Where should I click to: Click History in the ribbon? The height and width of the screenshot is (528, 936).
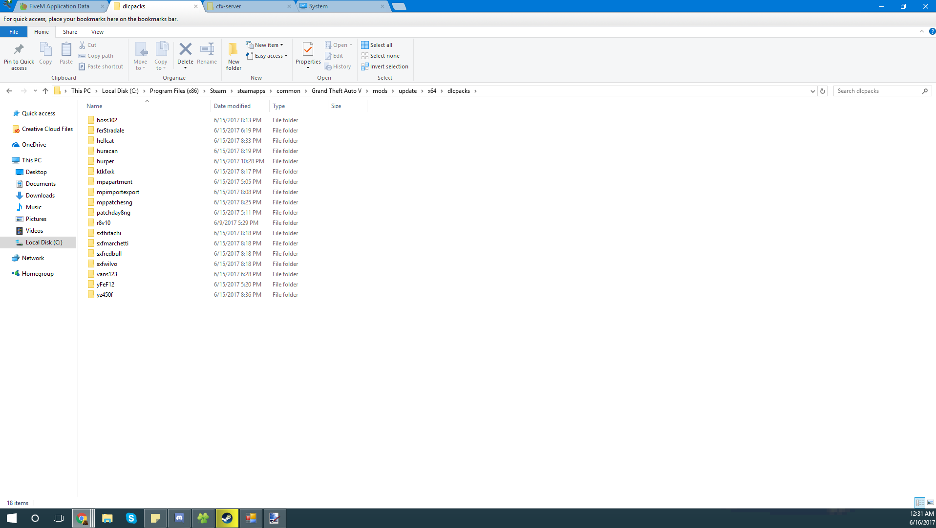[x=338, y=66]
